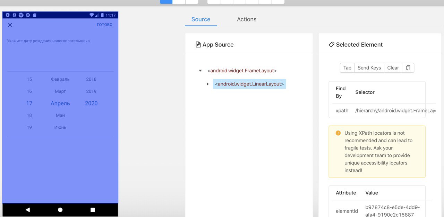Image resolution: width=444 pixels, height=217 pixels.
Task: Click the App Source file icon
Action: [198, 45]
